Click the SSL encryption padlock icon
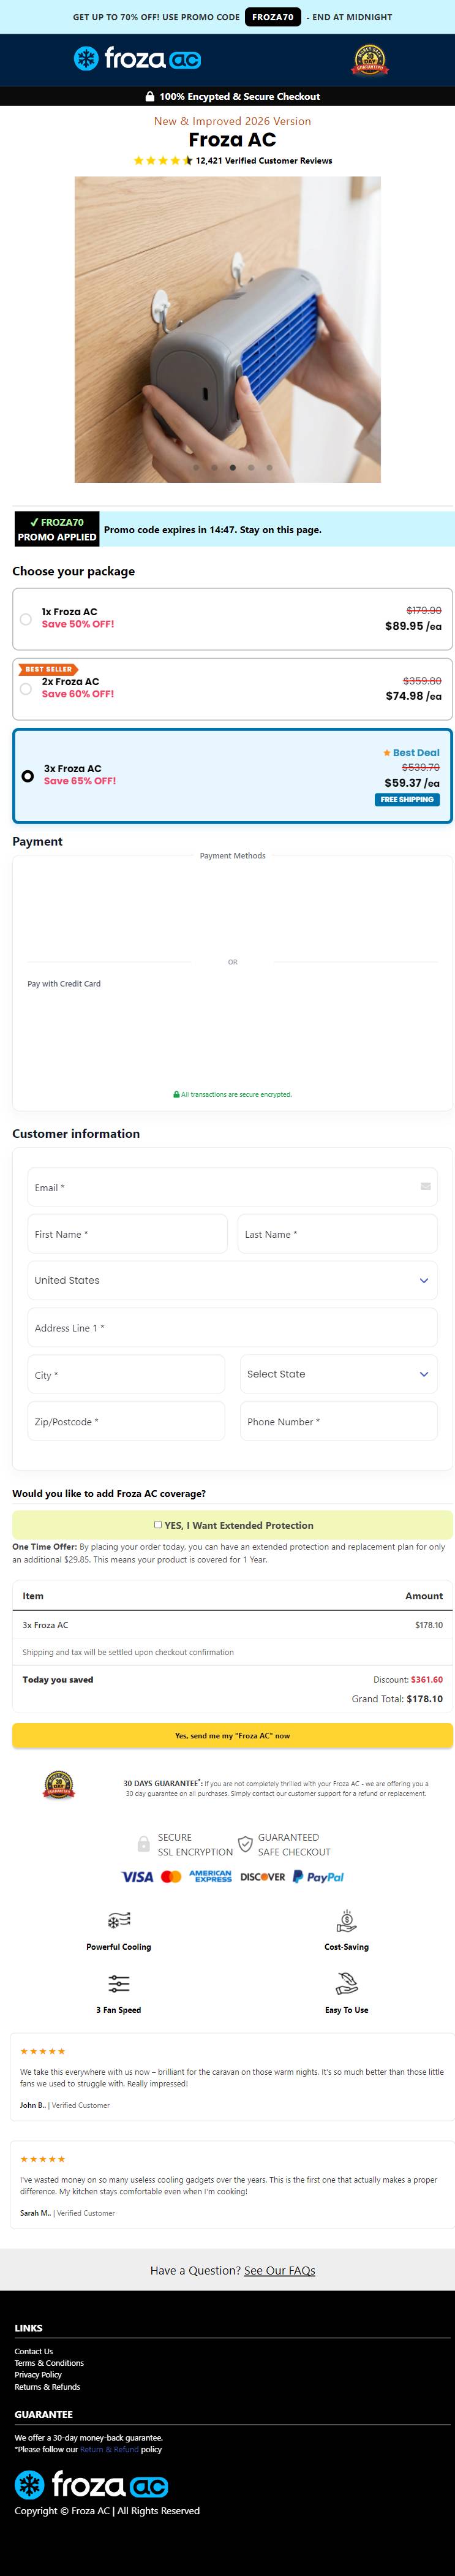This screenshot has height=2576, width=455. pos(144,1844)
